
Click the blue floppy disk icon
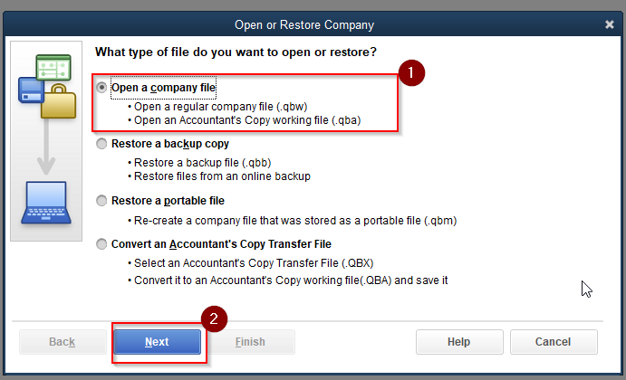31,90
